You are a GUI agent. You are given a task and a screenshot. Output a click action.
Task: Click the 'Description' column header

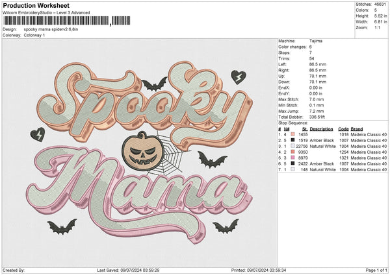[321, 129]
